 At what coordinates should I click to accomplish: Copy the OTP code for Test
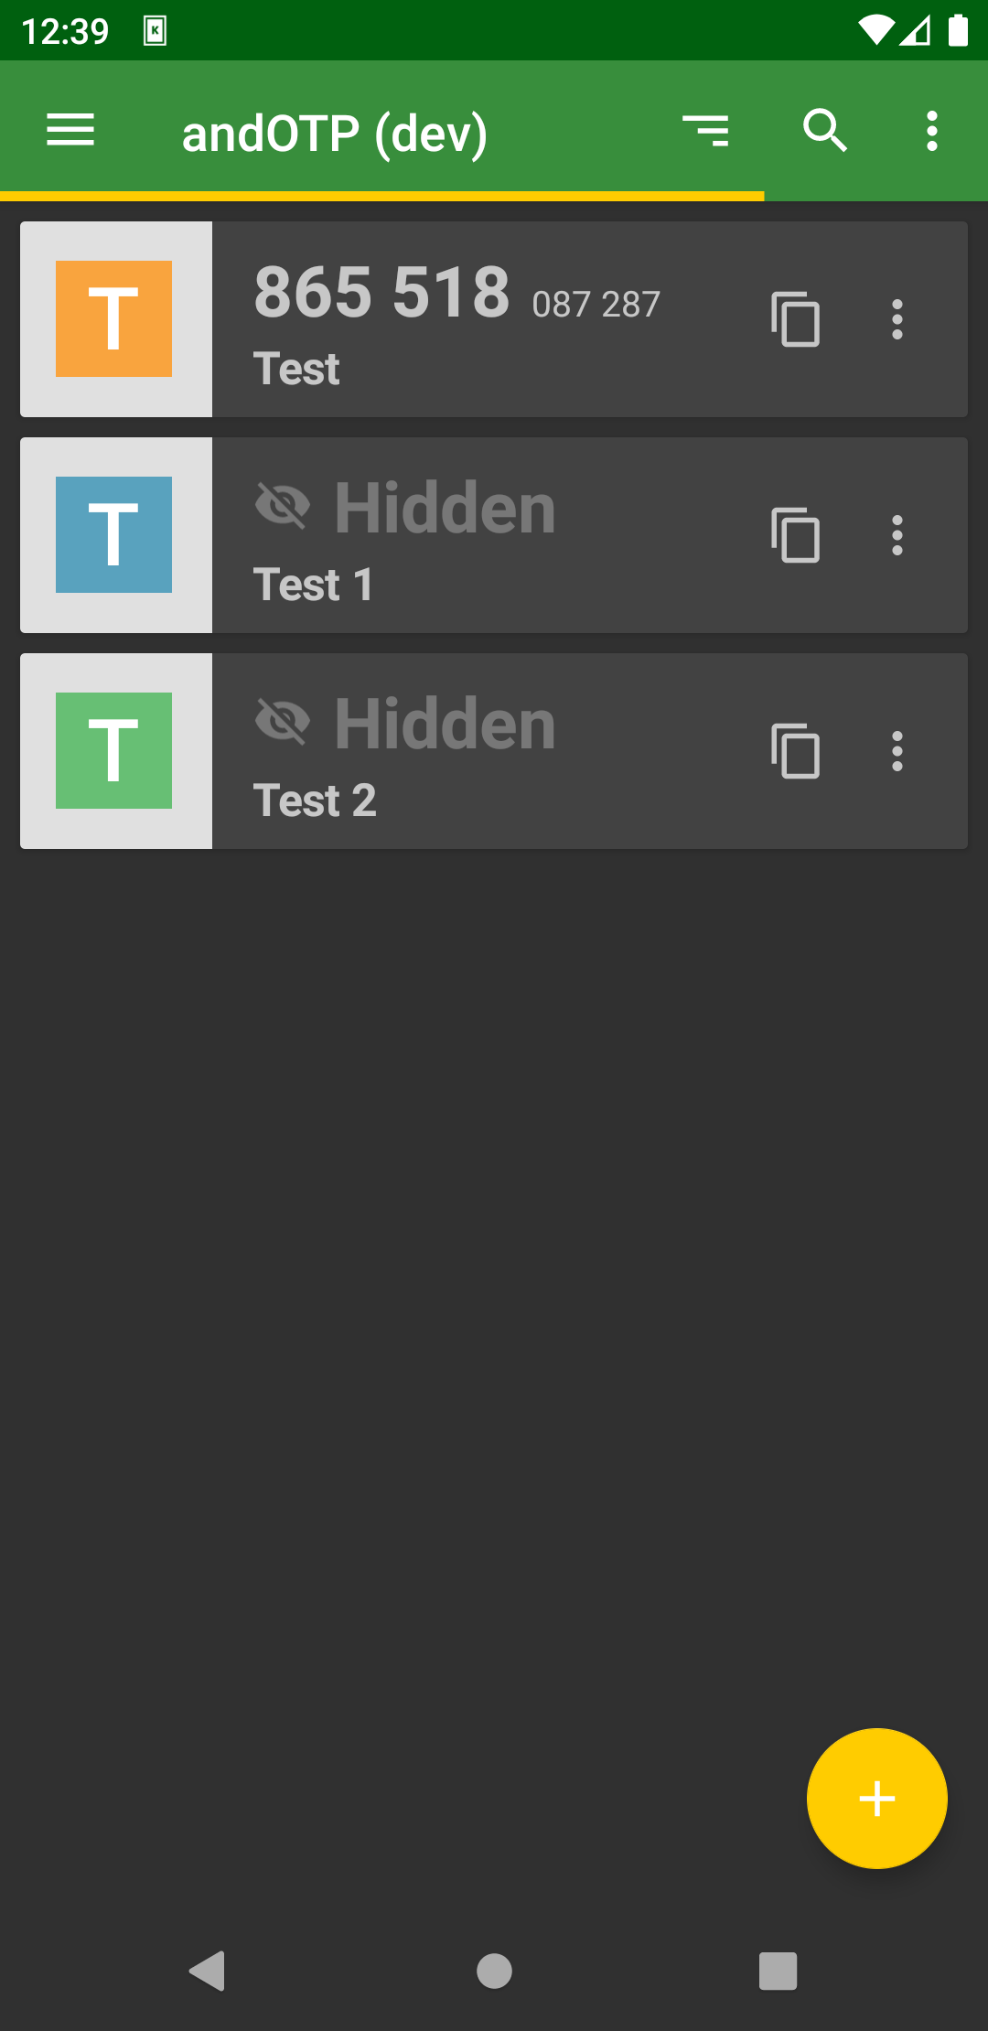click(x=795, y=319)
